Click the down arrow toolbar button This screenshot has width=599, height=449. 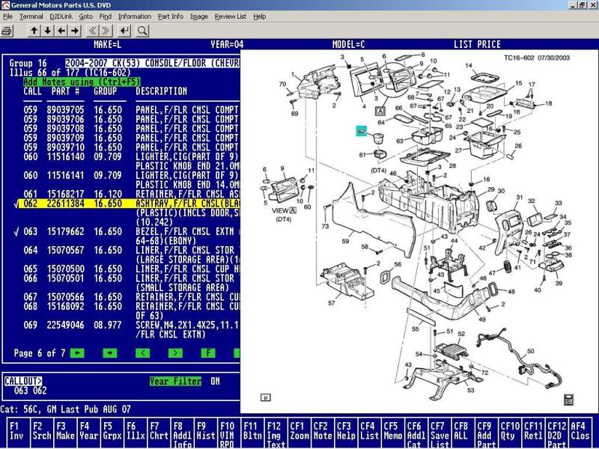[x=48, y=31]
